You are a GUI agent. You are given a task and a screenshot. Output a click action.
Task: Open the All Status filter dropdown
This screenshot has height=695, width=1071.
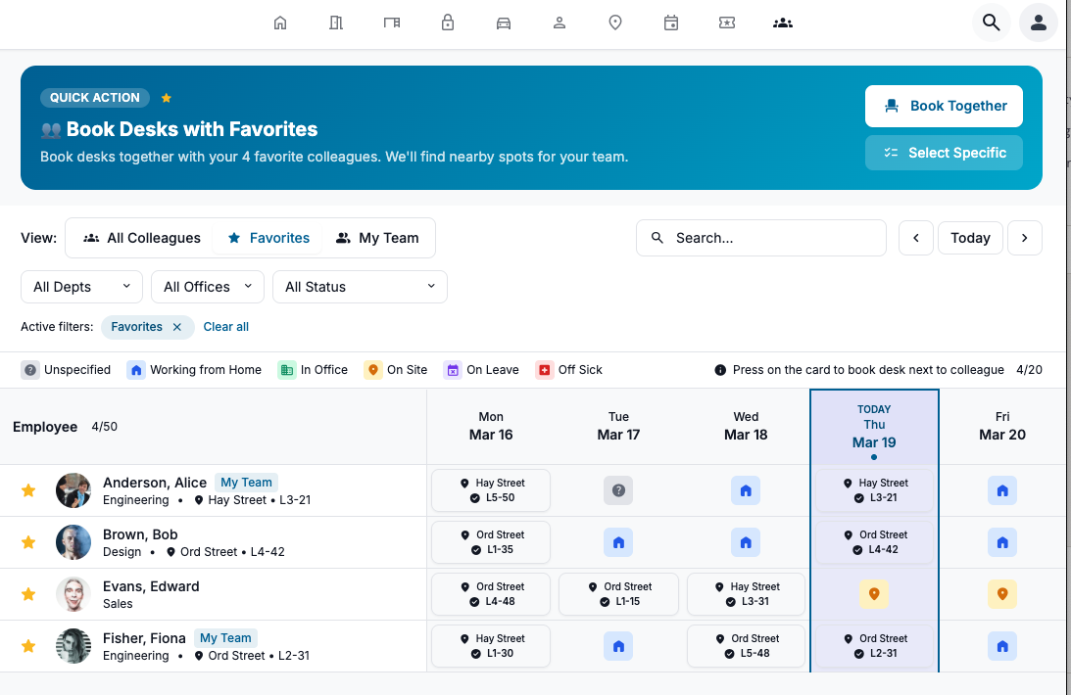pyautogui.click(x=360, y=286)
